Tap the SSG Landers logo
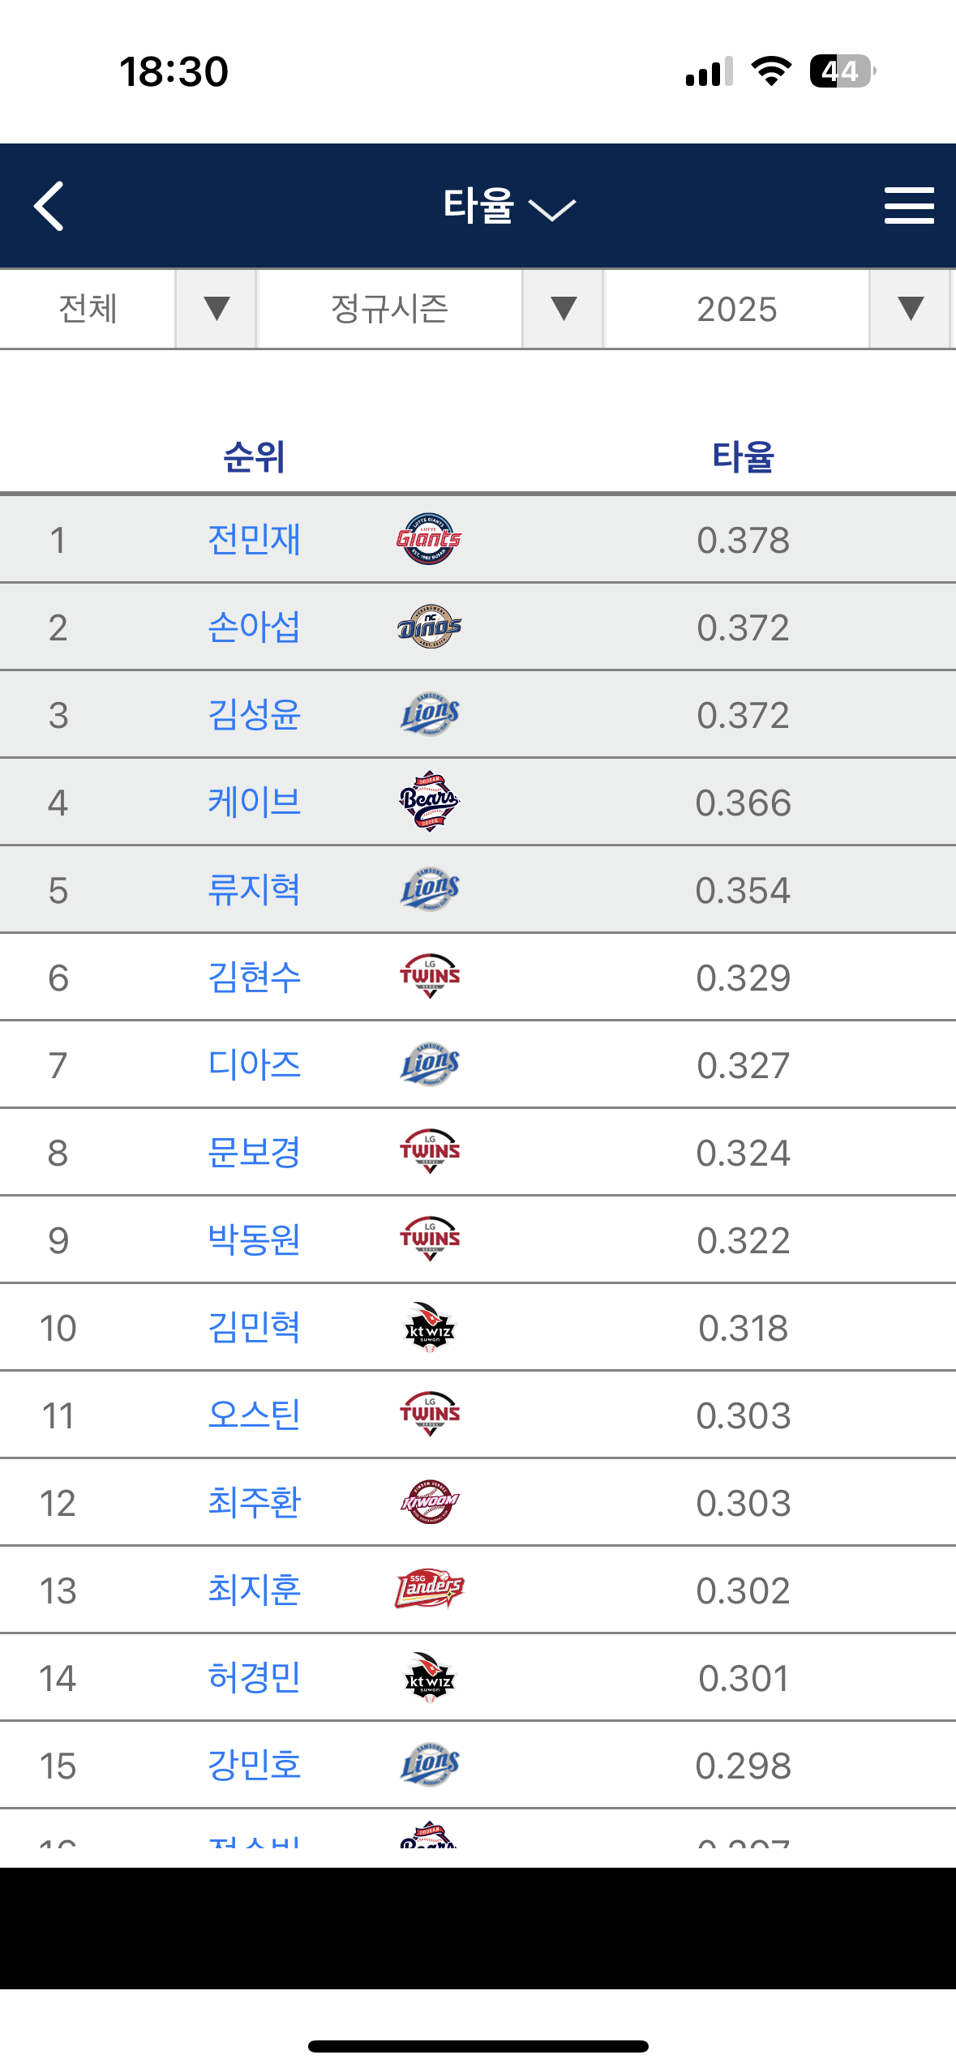Image resolution: width=956 pixels, height=2072 pixels. 429,1589
